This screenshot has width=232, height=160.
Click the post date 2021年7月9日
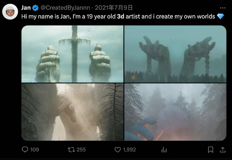(113, 8)
